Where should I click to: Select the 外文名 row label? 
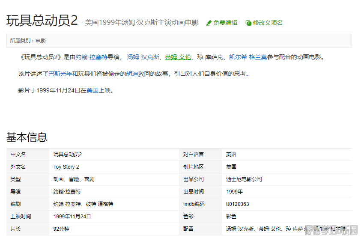point(18,167)
